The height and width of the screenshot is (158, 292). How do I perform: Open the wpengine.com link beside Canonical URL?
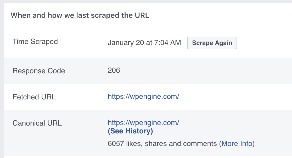(143, 122)
